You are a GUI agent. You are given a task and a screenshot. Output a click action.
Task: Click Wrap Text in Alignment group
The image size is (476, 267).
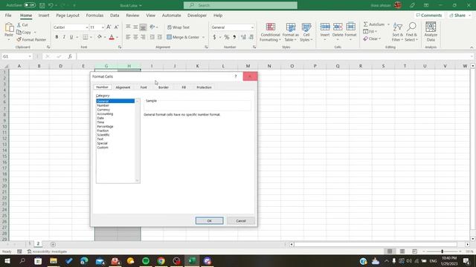click(x=178, y=27)
